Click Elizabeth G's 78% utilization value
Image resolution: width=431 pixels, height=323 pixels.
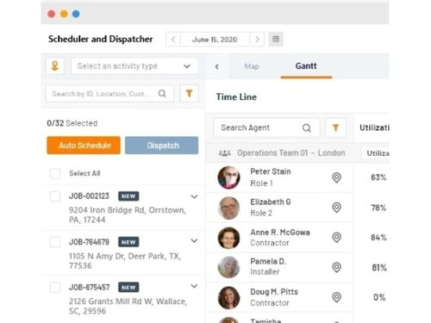click(378, 208)
